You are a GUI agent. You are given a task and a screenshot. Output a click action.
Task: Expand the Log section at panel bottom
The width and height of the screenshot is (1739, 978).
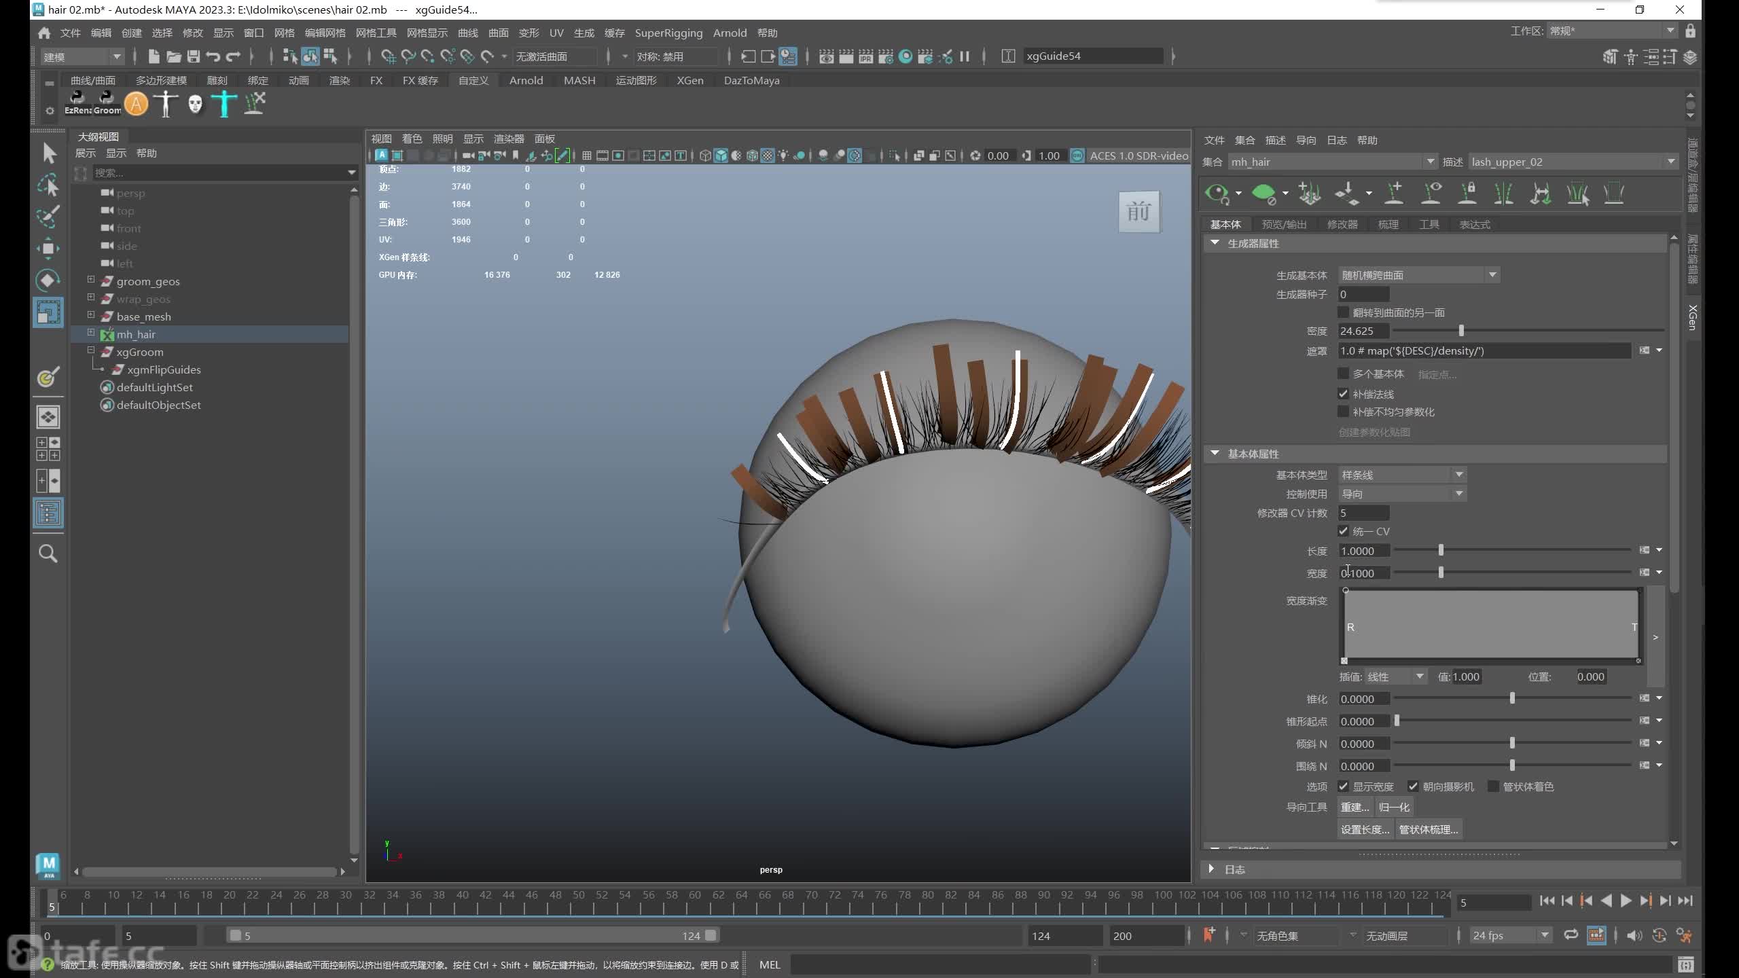click(x=1211, y=869)
